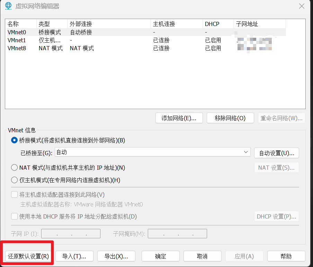Click the 取消 button
Viewport: 313px width, 267px height.
click(203, 256)
